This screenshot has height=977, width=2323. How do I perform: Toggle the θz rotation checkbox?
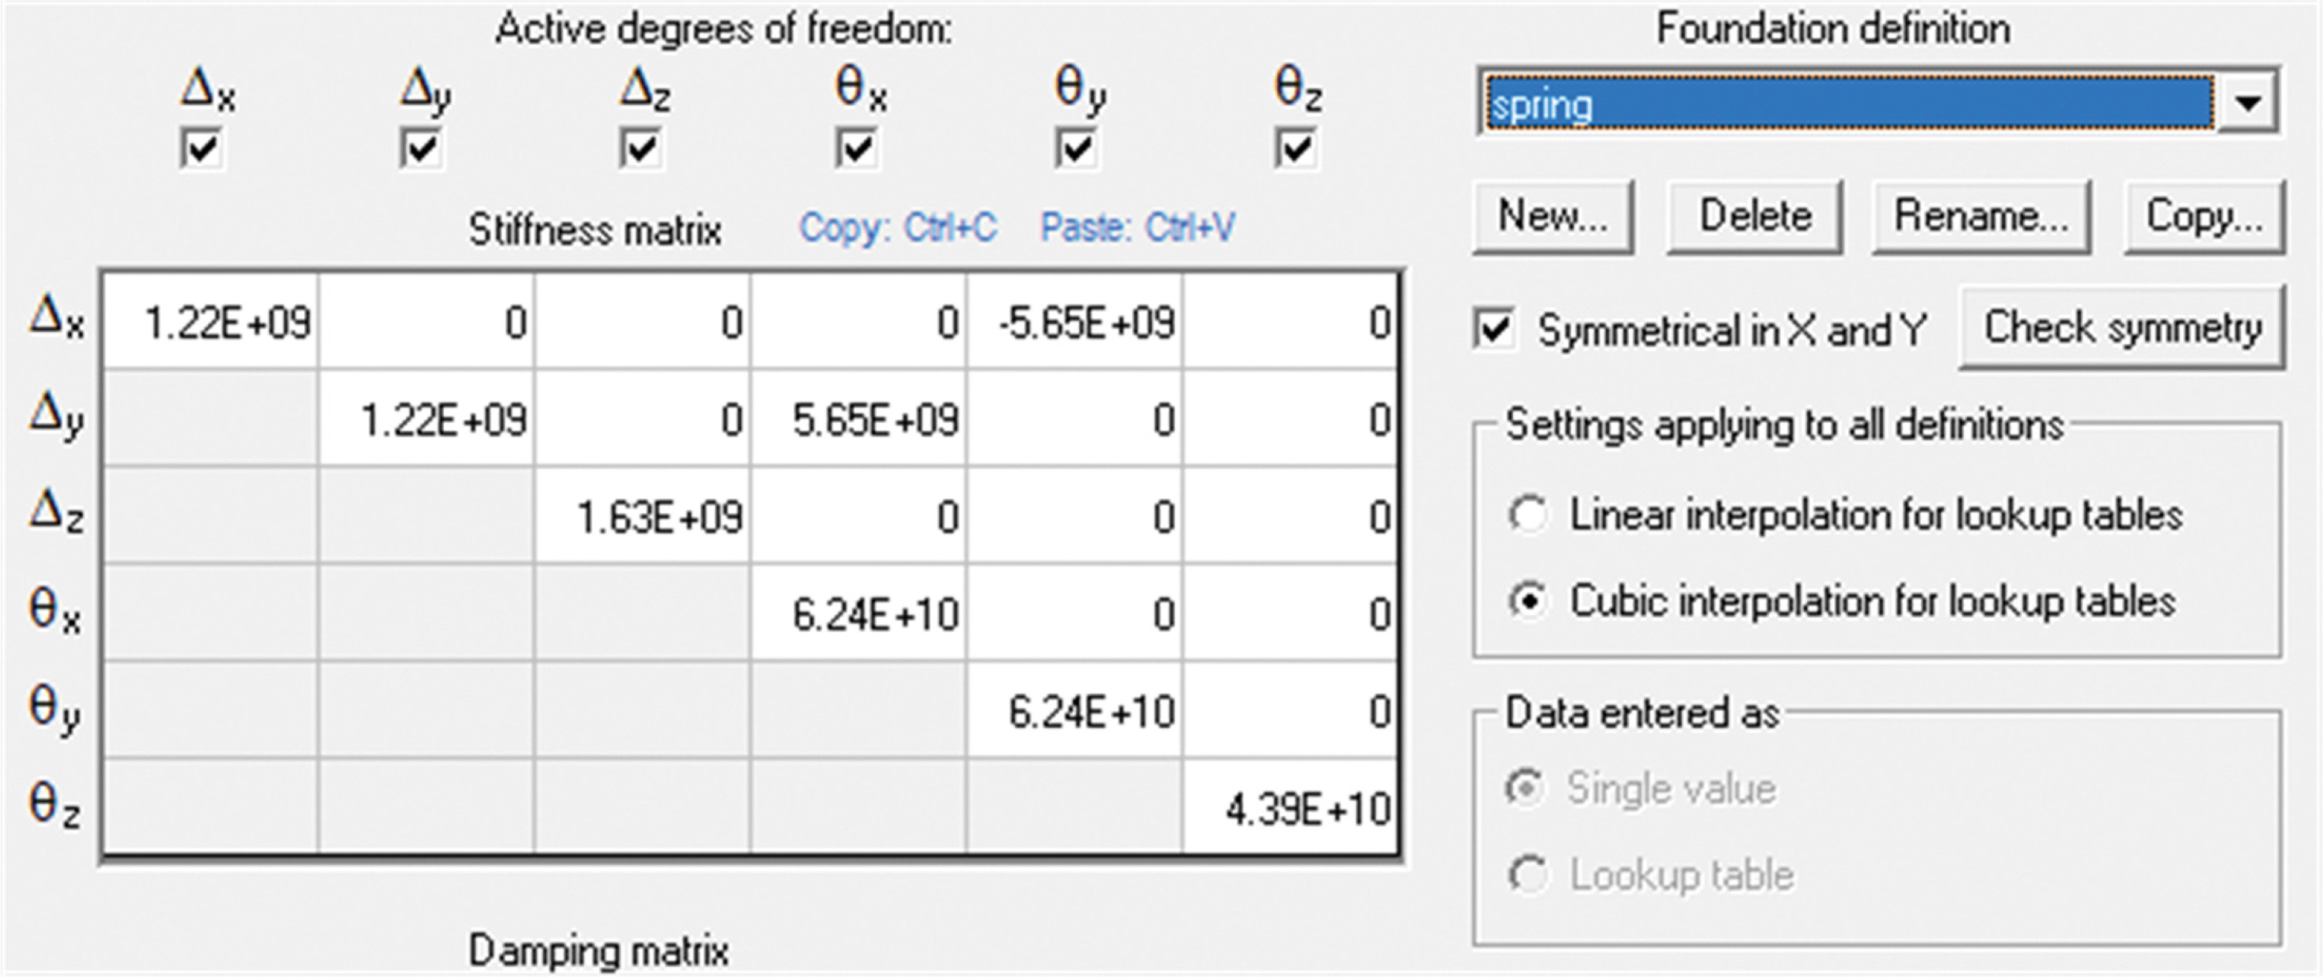coord(1296,149)
